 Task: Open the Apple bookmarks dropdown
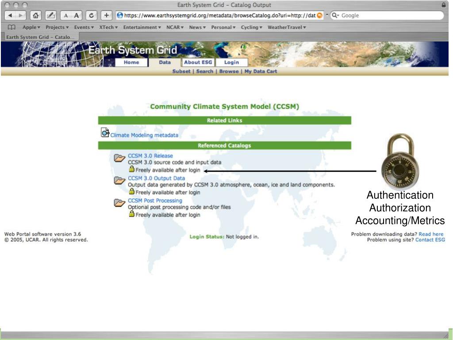[31, 27]
